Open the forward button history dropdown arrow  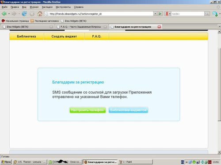(x=19, y=14)
